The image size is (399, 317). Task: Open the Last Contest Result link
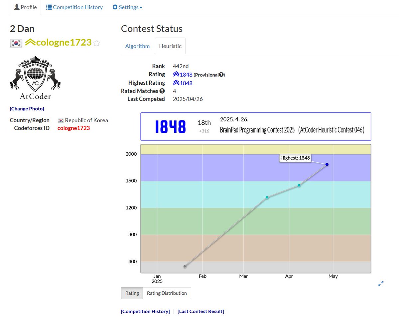point(201,311)
